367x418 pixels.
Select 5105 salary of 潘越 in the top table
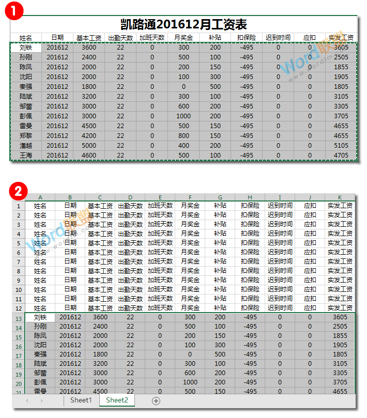click(x=341, y=146)
